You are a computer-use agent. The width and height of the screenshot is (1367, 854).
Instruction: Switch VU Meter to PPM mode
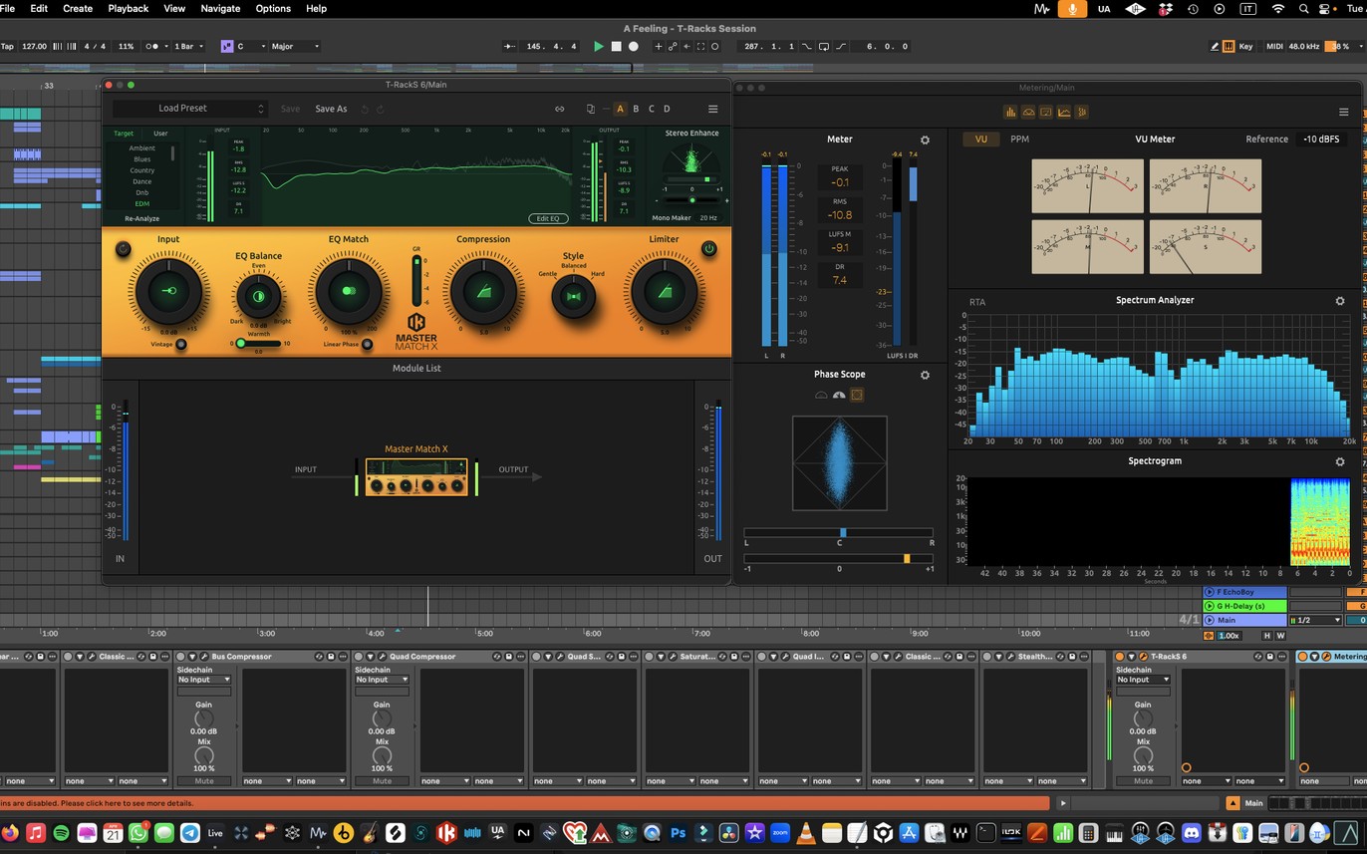[x=1019, y=140]
